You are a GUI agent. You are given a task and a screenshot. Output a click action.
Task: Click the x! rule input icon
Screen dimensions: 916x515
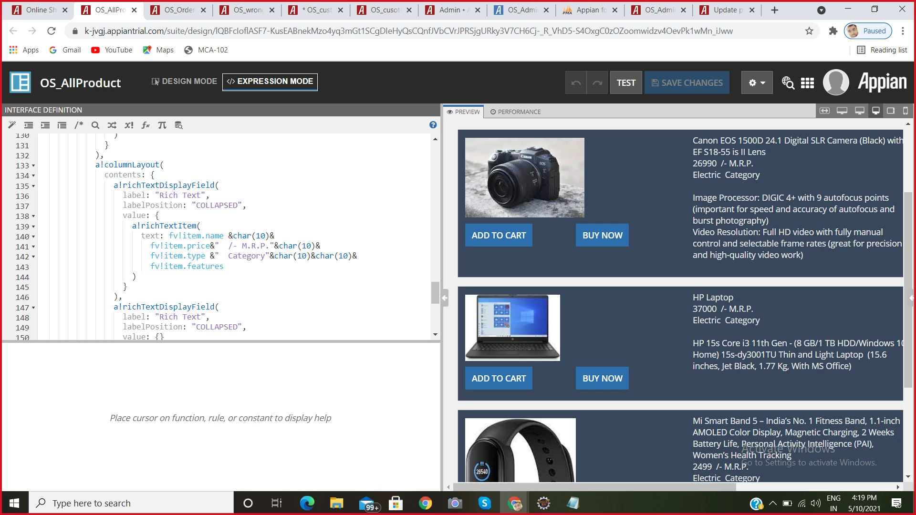click(x=129, y=125)
